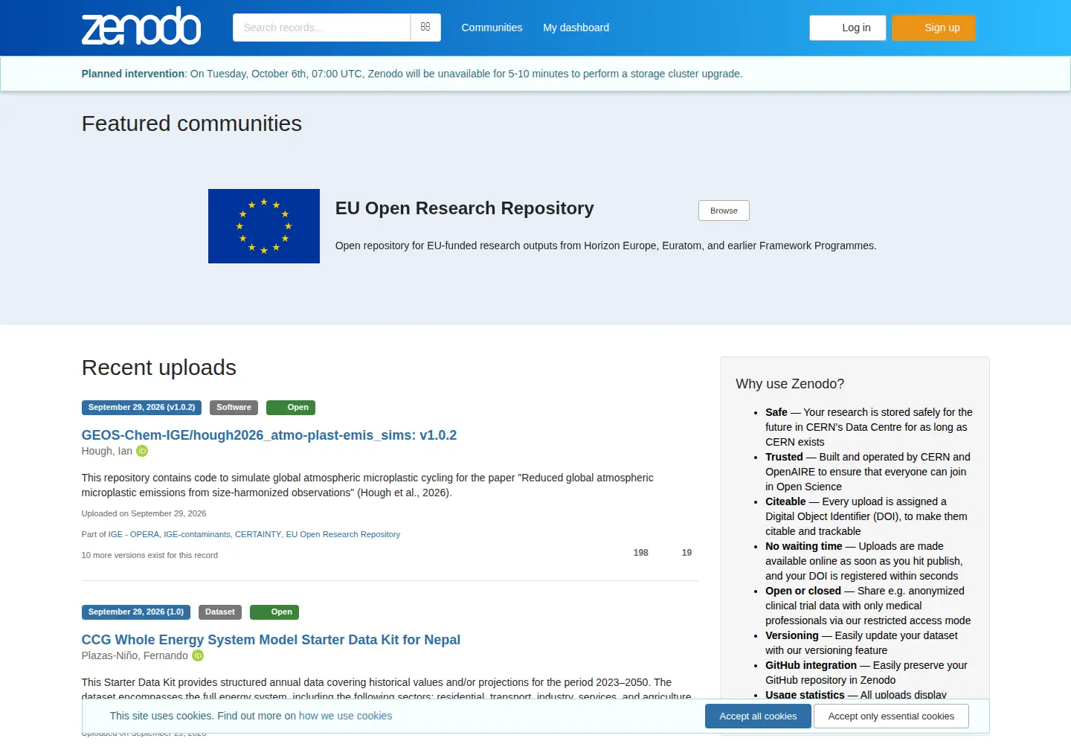Click the Zenodo logo
Screen dimensions: 1071x744
[x=141, y=26]
